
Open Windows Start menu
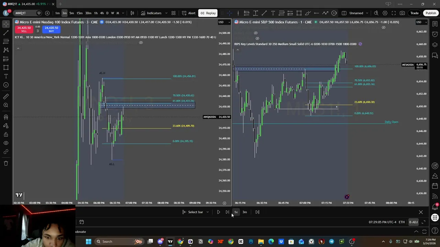coord(88,242)
